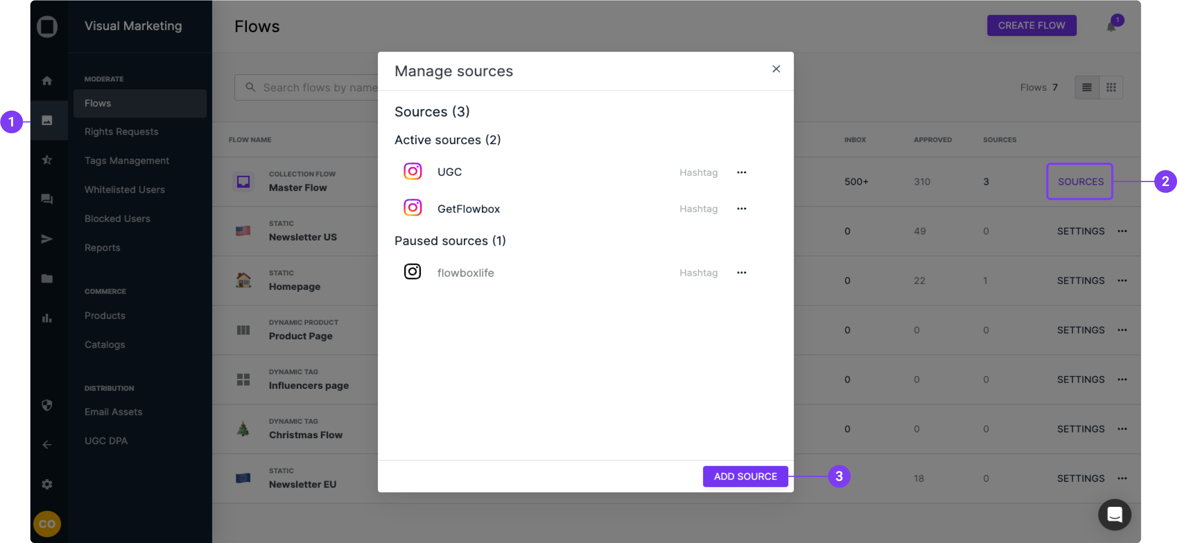Click the home icon in the sidebar
This screenshot has height=543, width=1177.
(x=47, y=81)
